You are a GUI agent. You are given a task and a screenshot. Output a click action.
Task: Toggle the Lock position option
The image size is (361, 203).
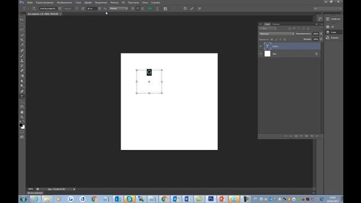280,39
